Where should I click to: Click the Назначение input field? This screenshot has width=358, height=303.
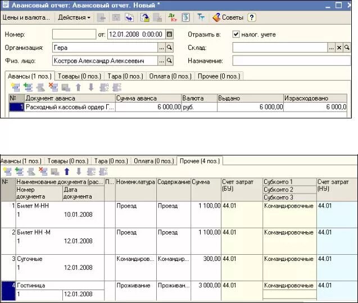(292, 61)
